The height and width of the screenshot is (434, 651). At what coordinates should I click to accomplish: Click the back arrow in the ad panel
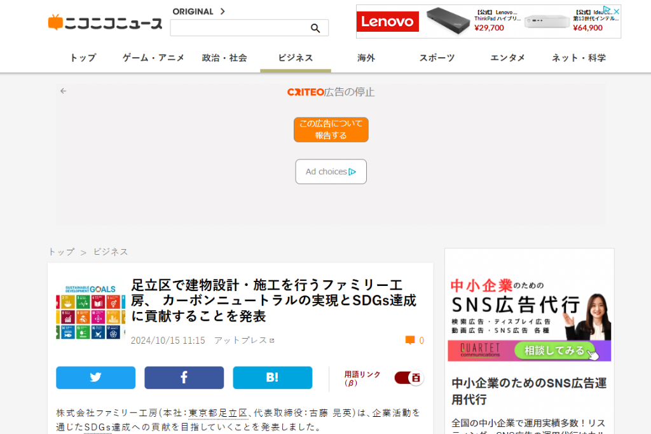tap(64, 91)
